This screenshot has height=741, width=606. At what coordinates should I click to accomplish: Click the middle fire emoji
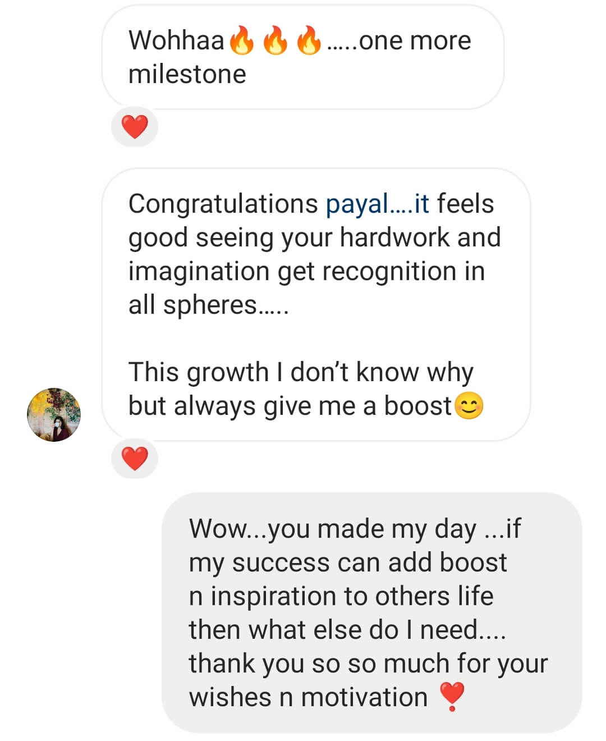tap(275, 41)
